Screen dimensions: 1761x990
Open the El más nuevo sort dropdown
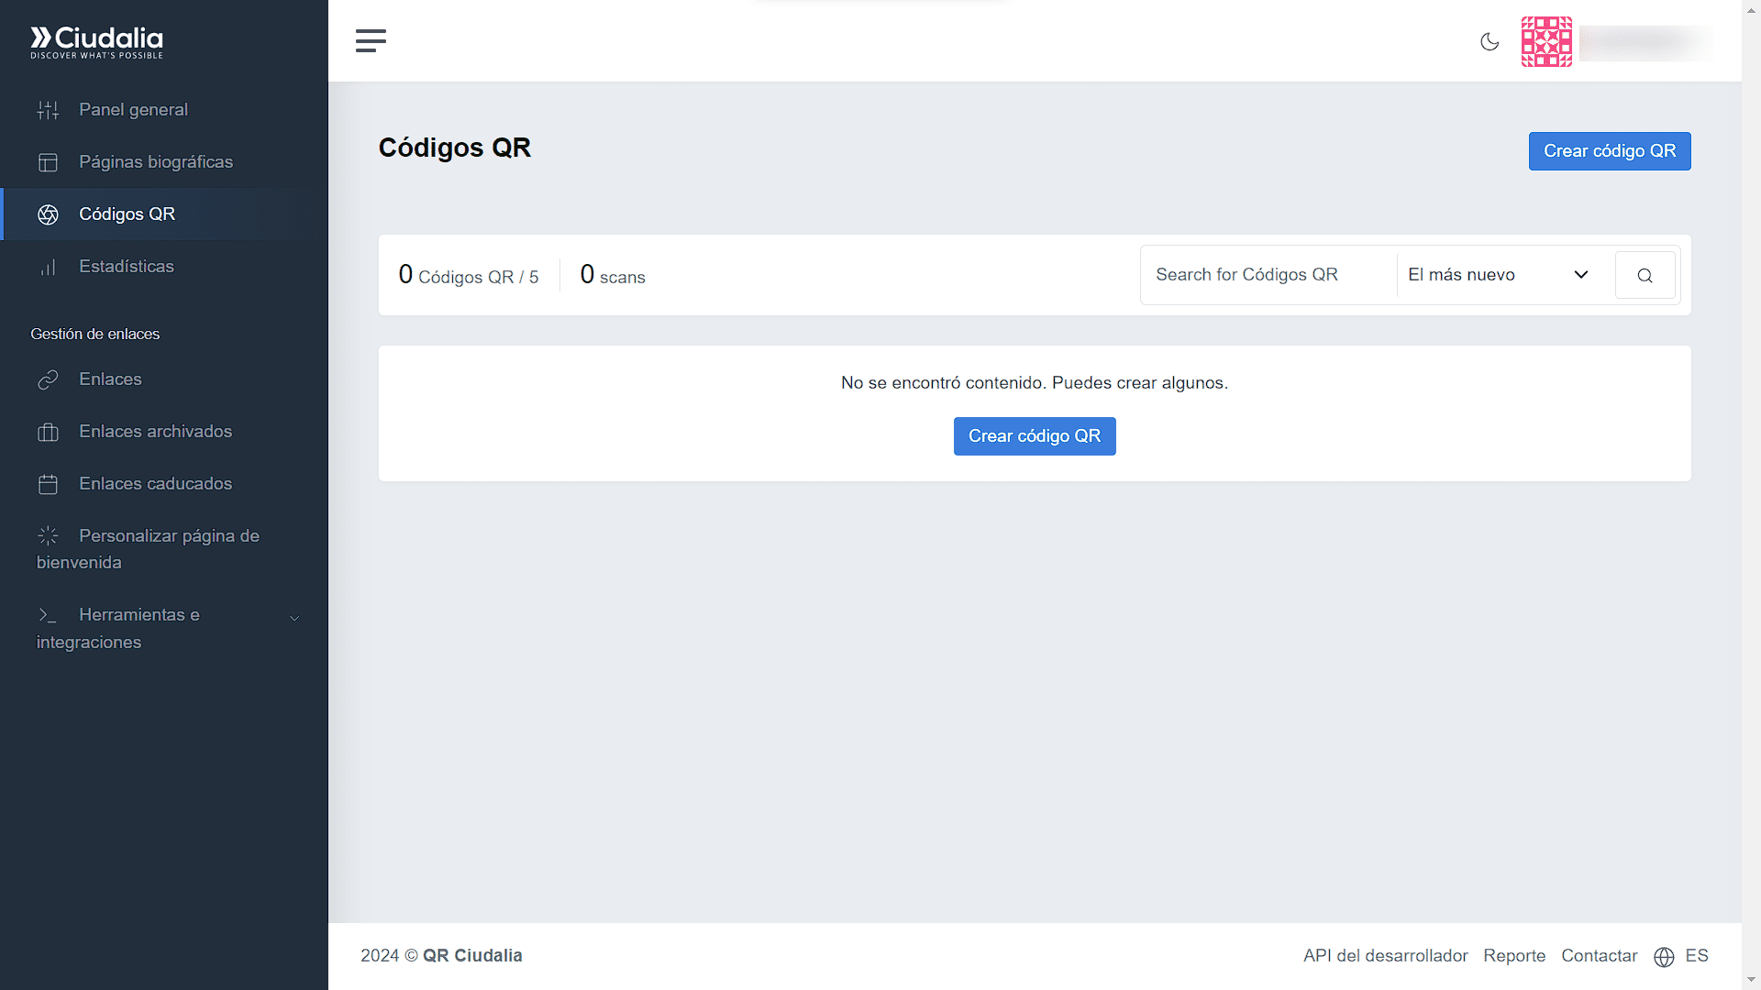tap(1499, 274)
